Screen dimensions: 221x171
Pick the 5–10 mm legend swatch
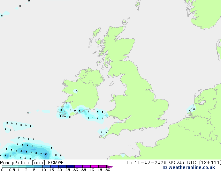pos(38,166)
